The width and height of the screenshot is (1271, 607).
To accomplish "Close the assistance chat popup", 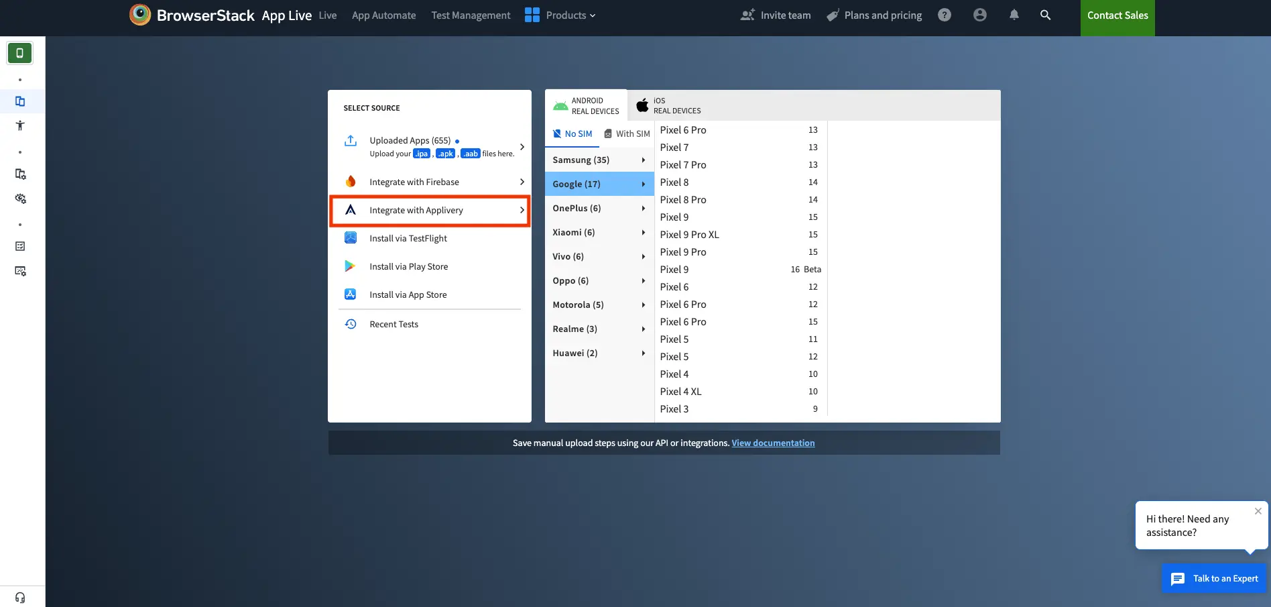I will click(1258, 511).
